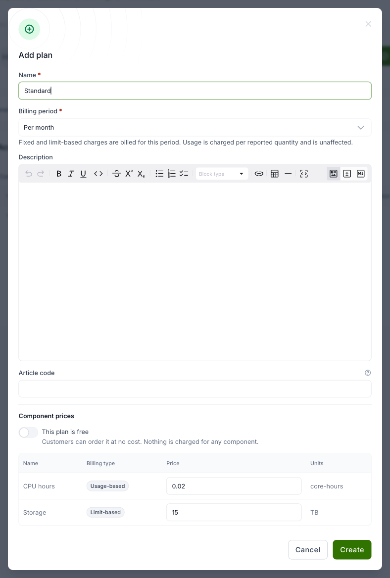
Task: Click the Storage component name
Action: pos(35,512)
